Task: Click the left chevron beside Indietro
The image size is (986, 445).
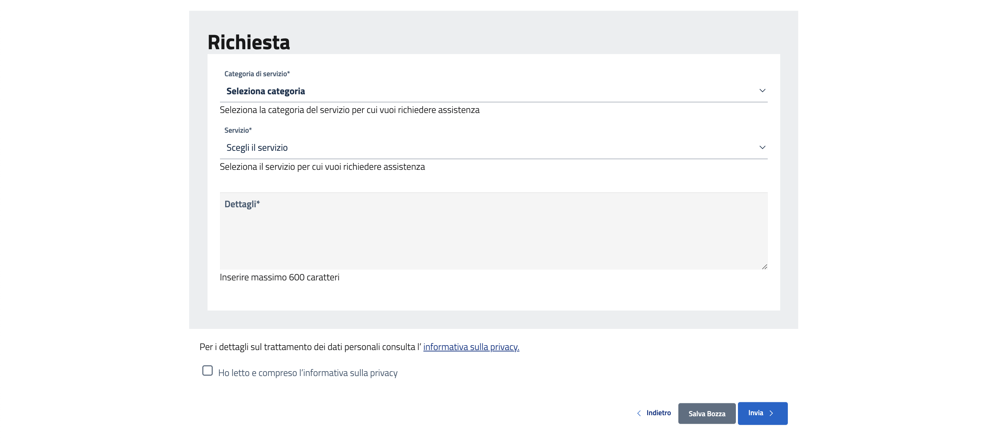Action: point(639,413)
